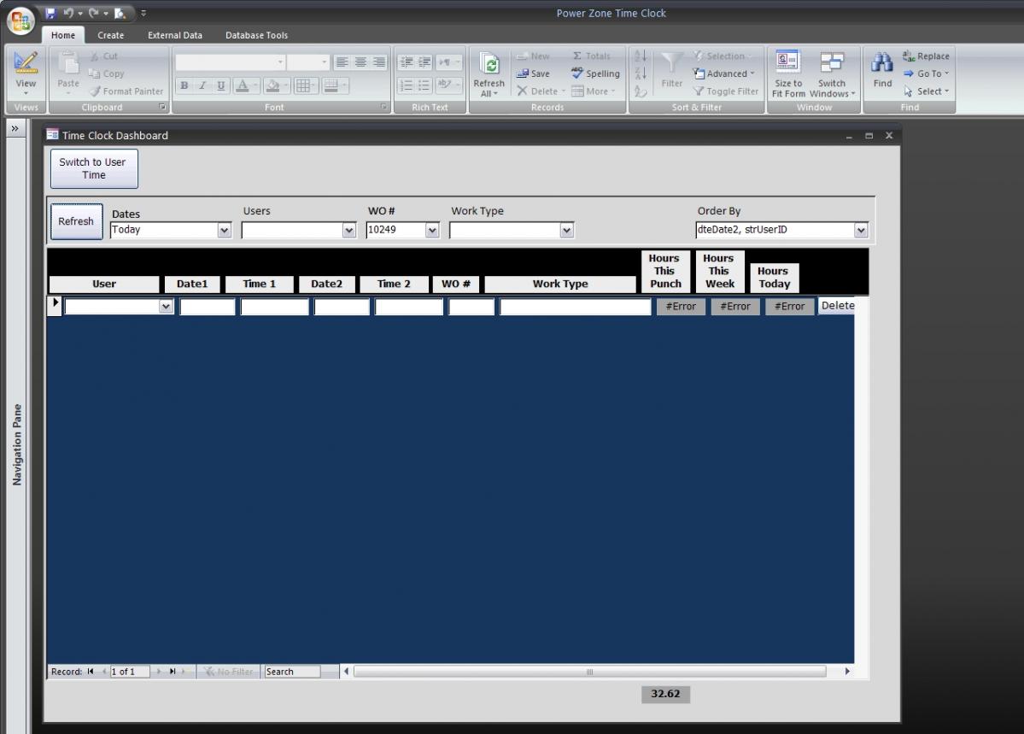This screenshot has height=734, width=1024.
Task: Click the Date1 column header
Action: [x=192, y=285]
